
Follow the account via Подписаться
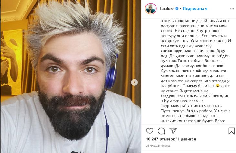pos(195,9)
